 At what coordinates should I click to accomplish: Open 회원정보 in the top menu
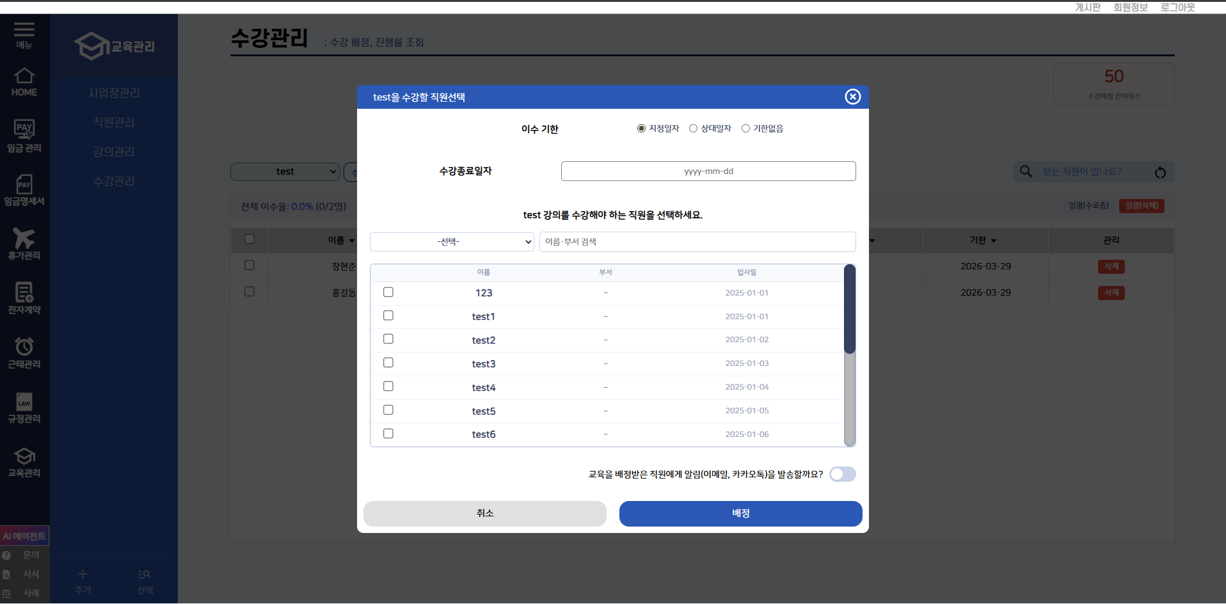click(1130, 7)
